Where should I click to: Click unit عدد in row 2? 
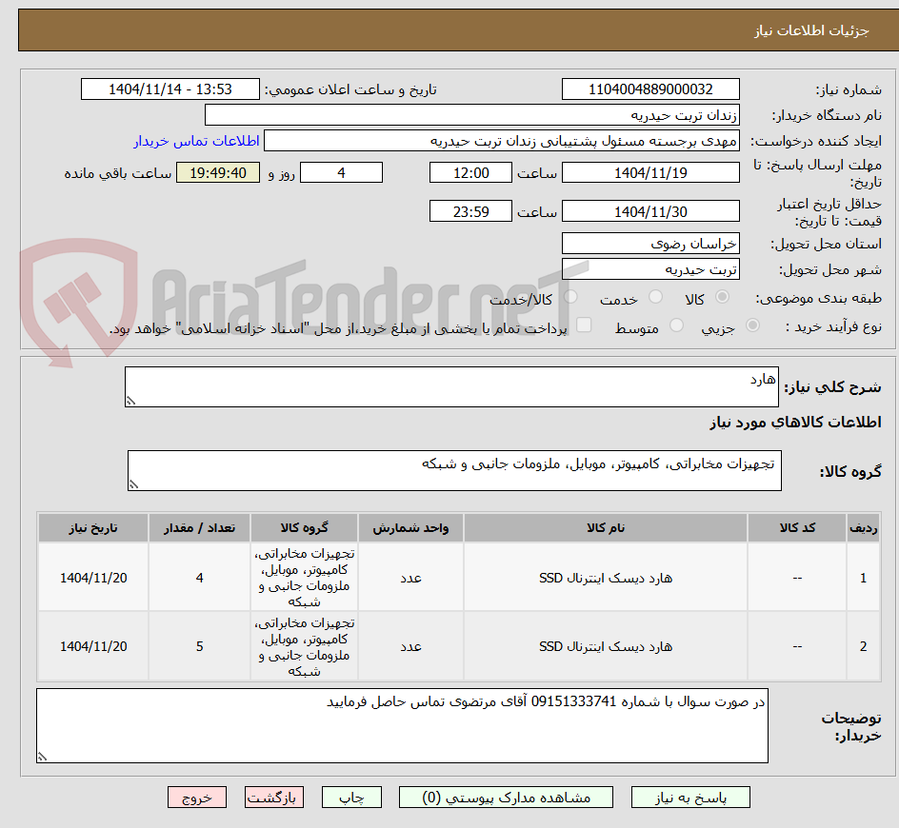410,646
